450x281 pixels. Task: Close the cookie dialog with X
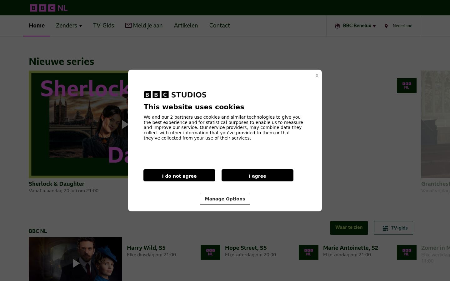[x=317, y=76]
